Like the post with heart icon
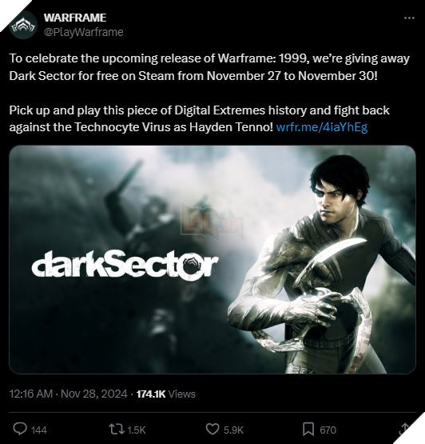Screen dimensions: 425x444 click(x=212, y=430)
